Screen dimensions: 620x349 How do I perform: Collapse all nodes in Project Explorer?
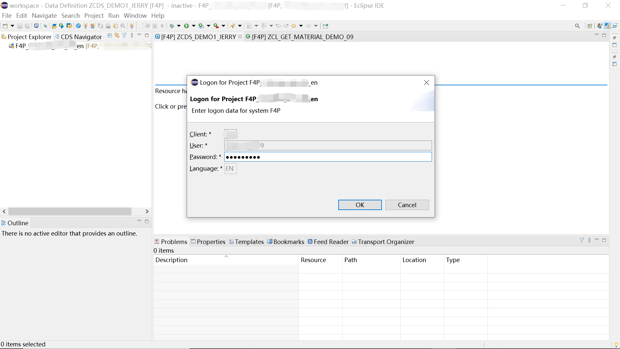[110, 36]
